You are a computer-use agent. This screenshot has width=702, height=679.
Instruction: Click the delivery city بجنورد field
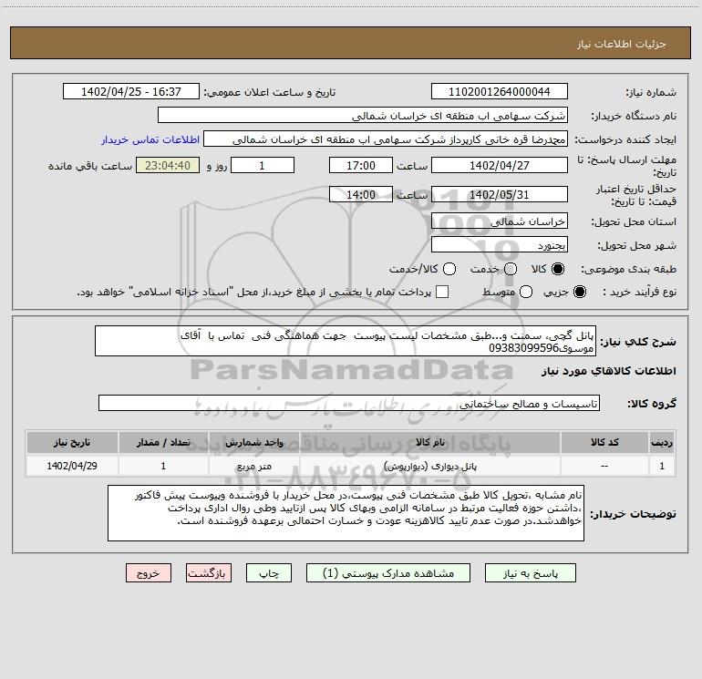pyautogui.click(x=500, y=245)
